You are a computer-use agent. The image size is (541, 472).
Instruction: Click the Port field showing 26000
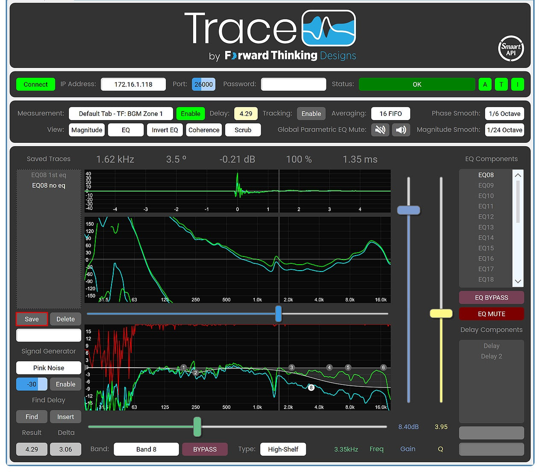[x=203, y=84]
